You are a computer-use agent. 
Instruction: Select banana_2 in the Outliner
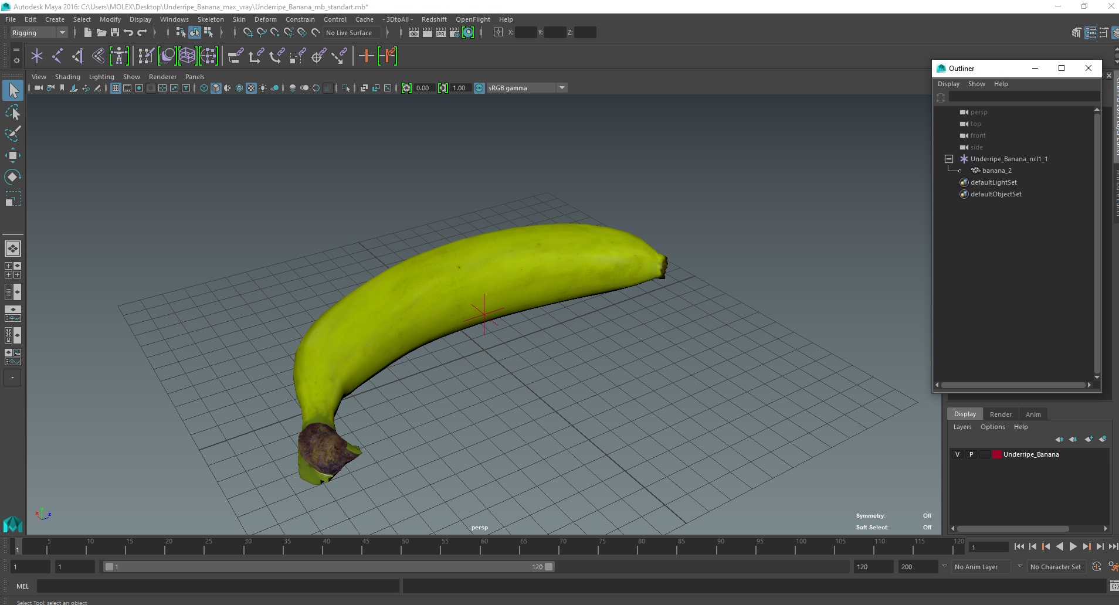pyautogui.click(x=996, y=171)
